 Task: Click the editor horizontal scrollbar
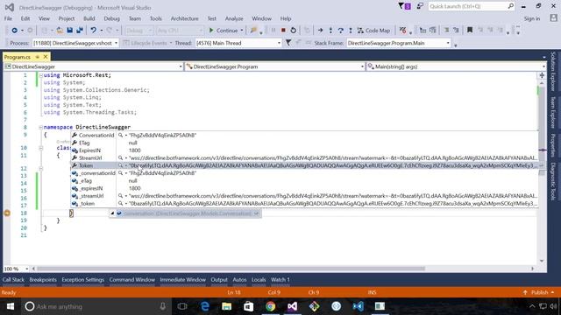point(231,269)
